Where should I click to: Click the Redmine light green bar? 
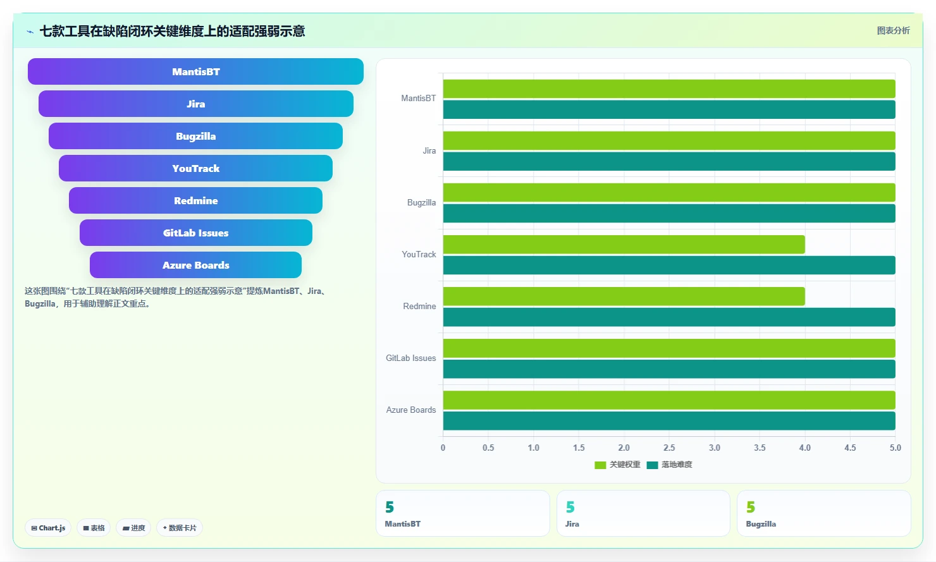tap(624, 296)
